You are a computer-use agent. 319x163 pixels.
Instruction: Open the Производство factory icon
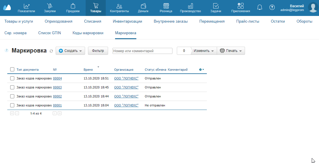click(x=190, y=6)
